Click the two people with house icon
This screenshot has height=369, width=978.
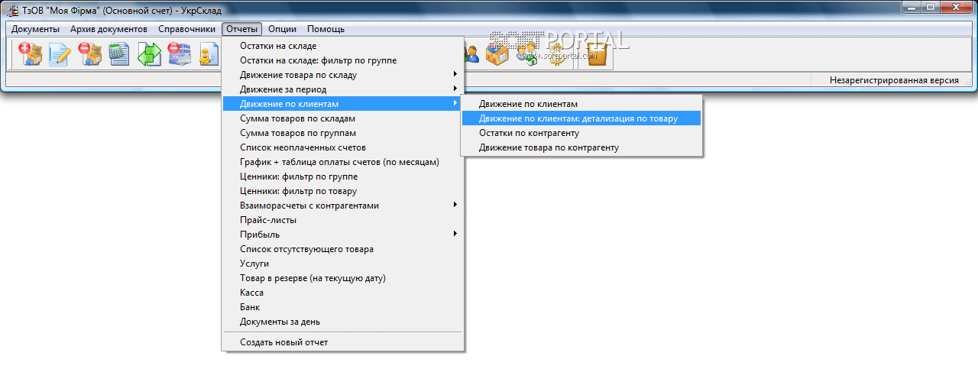(527, 55)
